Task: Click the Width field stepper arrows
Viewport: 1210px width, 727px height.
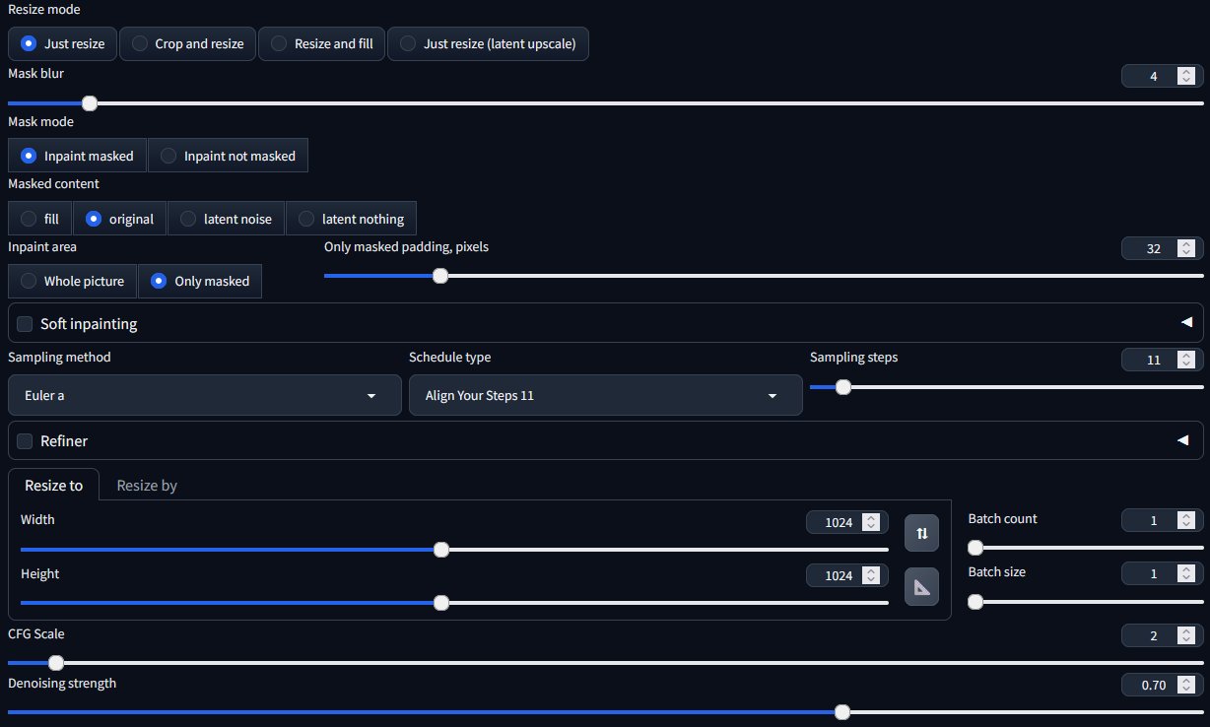Action: click(x=871, y=522)
